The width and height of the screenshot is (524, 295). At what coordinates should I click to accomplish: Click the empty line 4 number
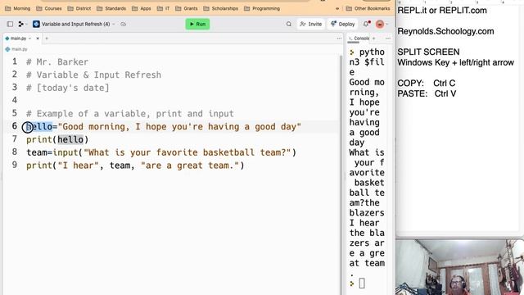(x=15, y=100)
